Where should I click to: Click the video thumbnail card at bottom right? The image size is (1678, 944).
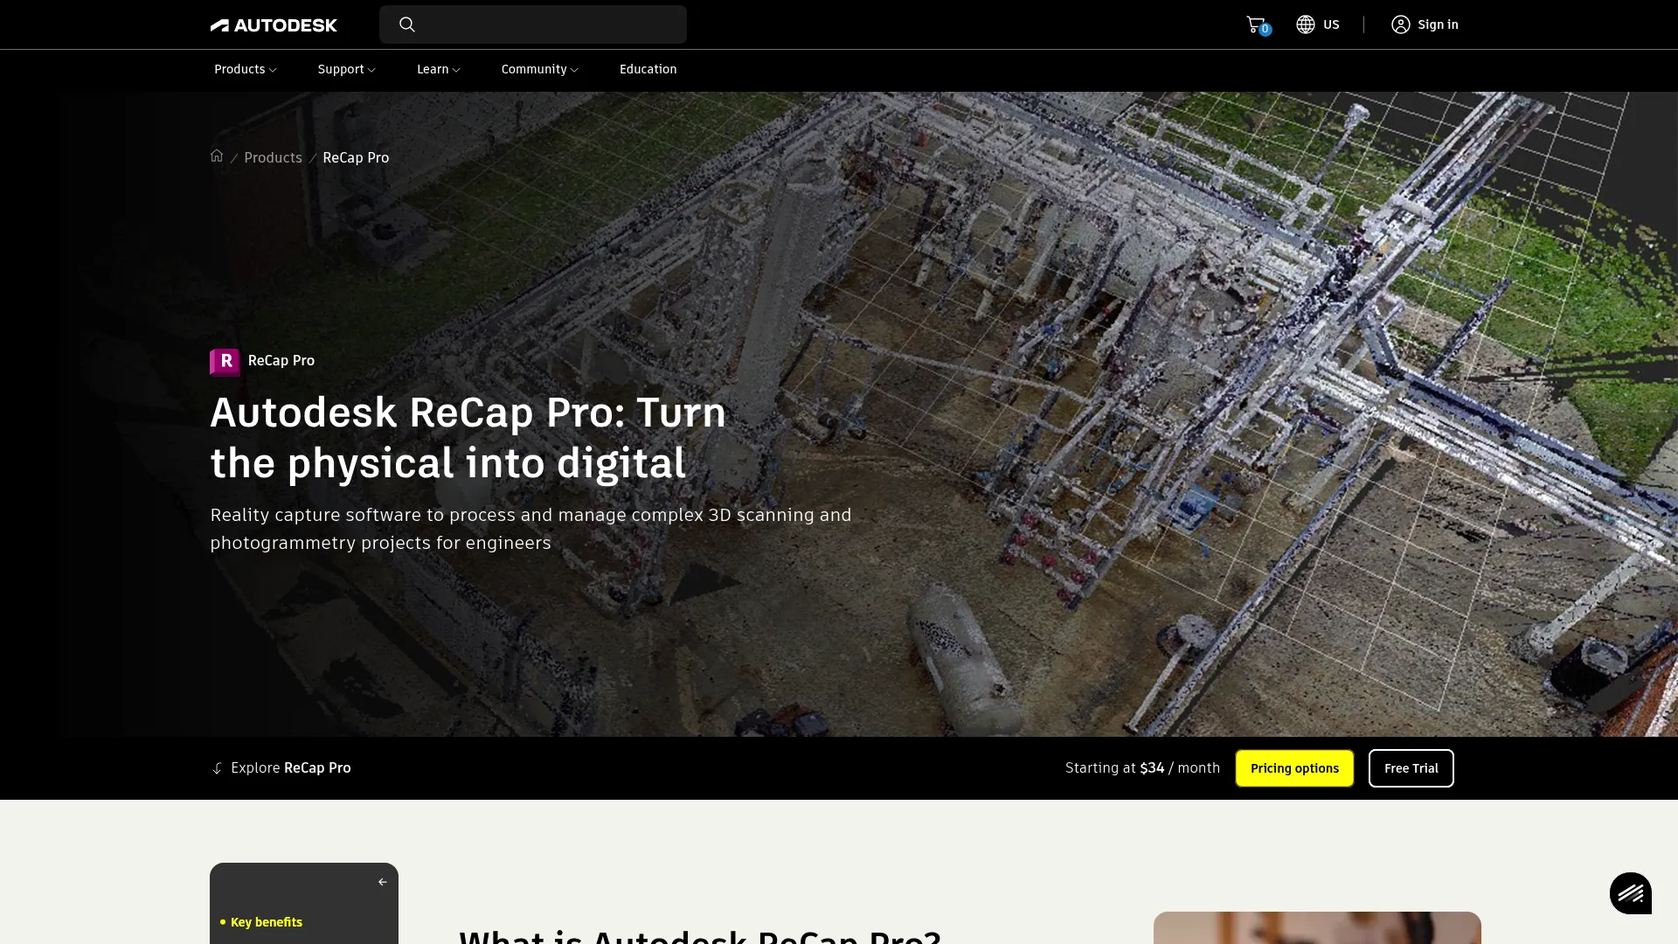click(1317, 927)
